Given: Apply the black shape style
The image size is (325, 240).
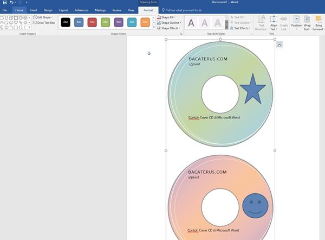Looking at the screenshot, I should pyautogui.click(x=66, y=22).
